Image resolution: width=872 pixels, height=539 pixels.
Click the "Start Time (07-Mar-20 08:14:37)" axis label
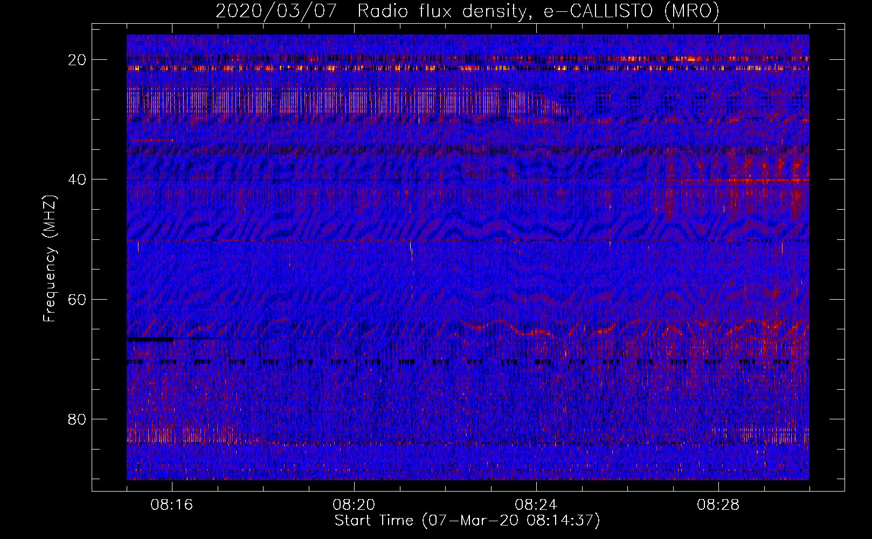(467, 521)
